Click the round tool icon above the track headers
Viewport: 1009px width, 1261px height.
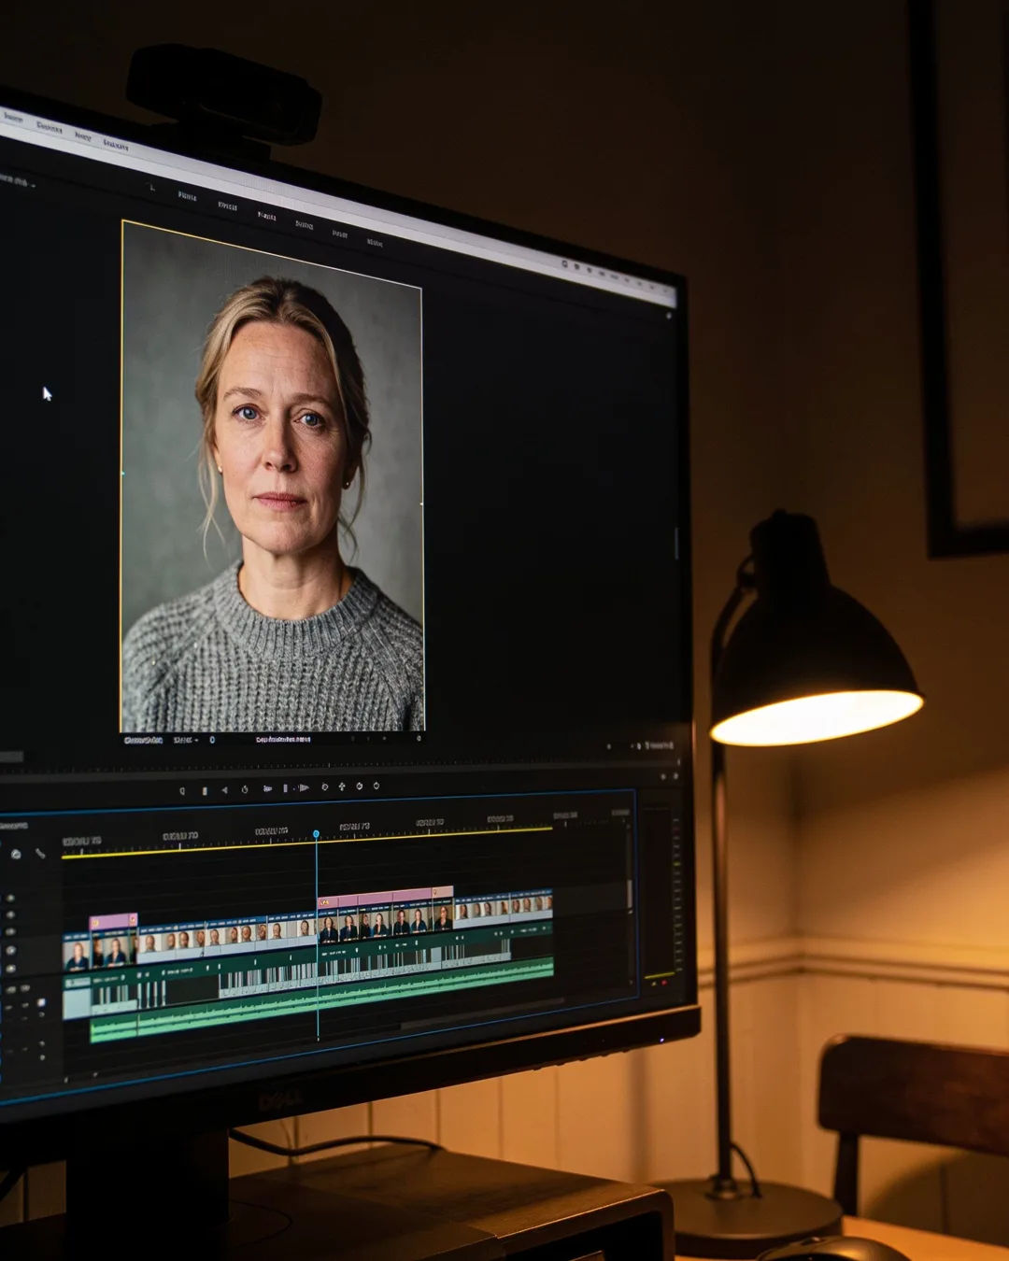point(16,854)
